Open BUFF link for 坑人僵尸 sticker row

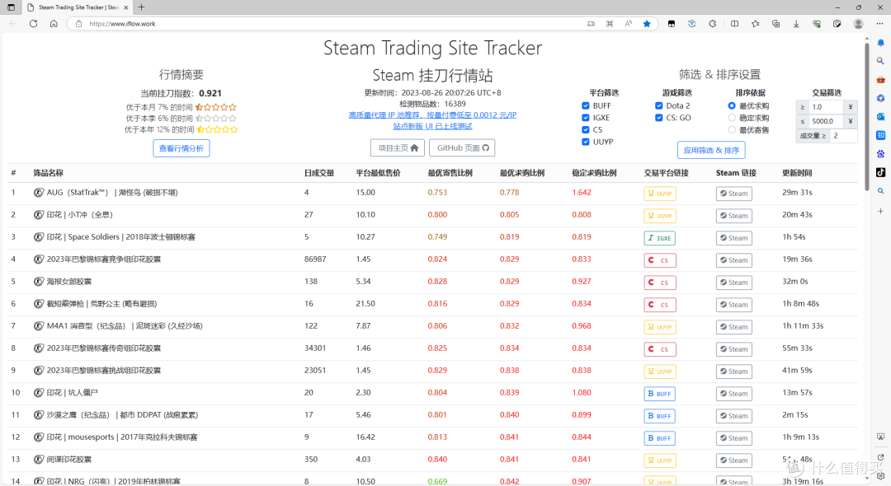click(660, 394)
